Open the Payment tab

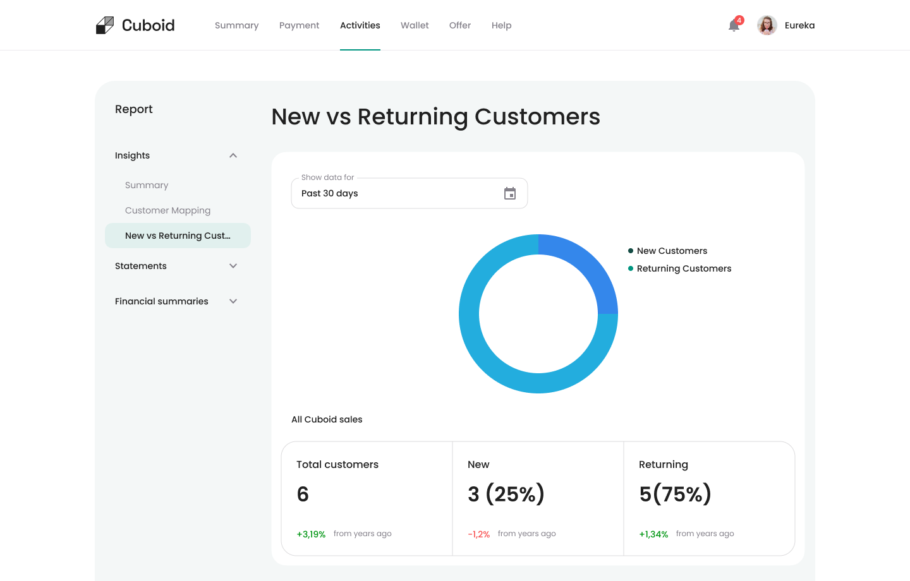(x=299, y=25)
